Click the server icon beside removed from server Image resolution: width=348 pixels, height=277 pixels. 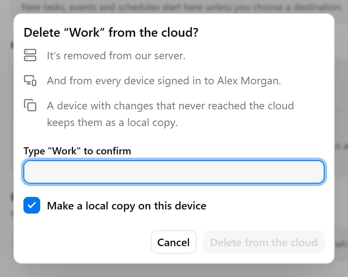[30, 55]
